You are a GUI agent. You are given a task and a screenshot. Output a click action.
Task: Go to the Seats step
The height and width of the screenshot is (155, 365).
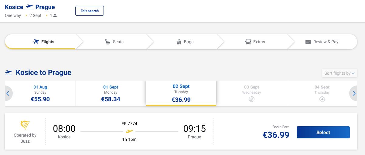coord(114,42)
